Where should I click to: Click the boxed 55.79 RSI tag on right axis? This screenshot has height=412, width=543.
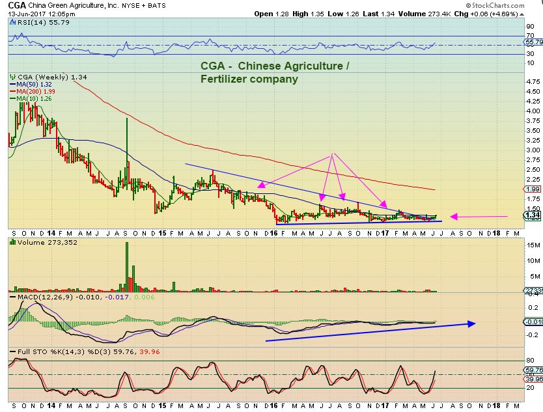(534, 42)
